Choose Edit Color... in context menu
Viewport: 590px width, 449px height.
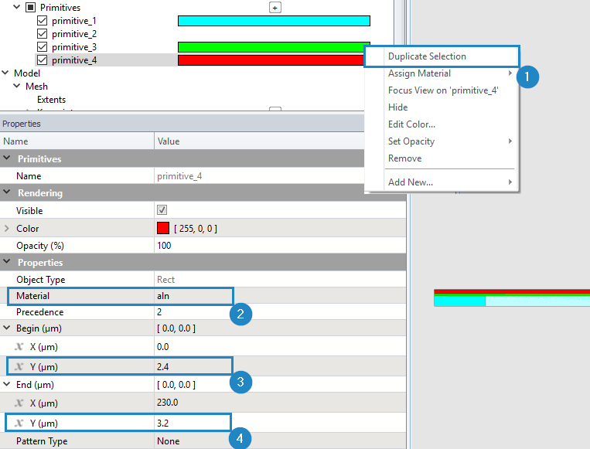coord(442,124)
